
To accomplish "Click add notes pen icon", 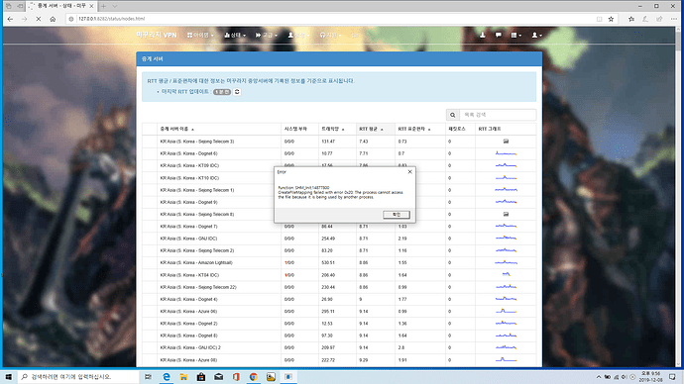I will (x=645, y=19).
